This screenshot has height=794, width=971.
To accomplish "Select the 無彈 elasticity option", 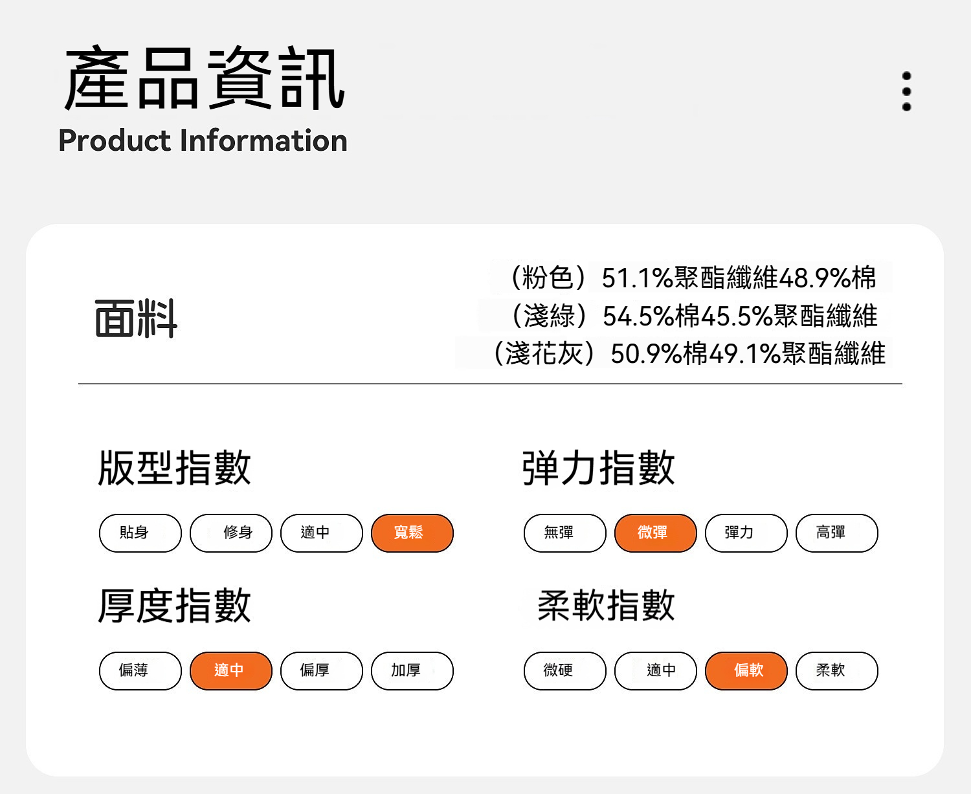I will [565, 533].
